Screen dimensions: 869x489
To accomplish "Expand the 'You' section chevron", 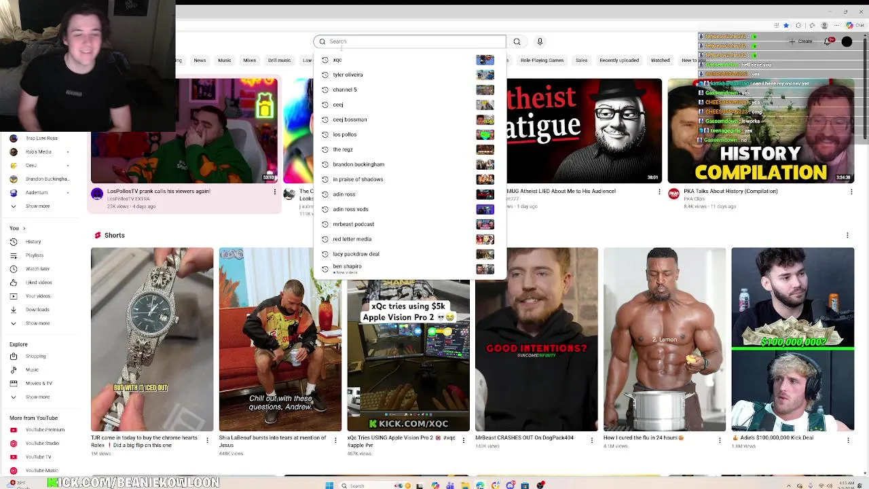I will (24, 228).
